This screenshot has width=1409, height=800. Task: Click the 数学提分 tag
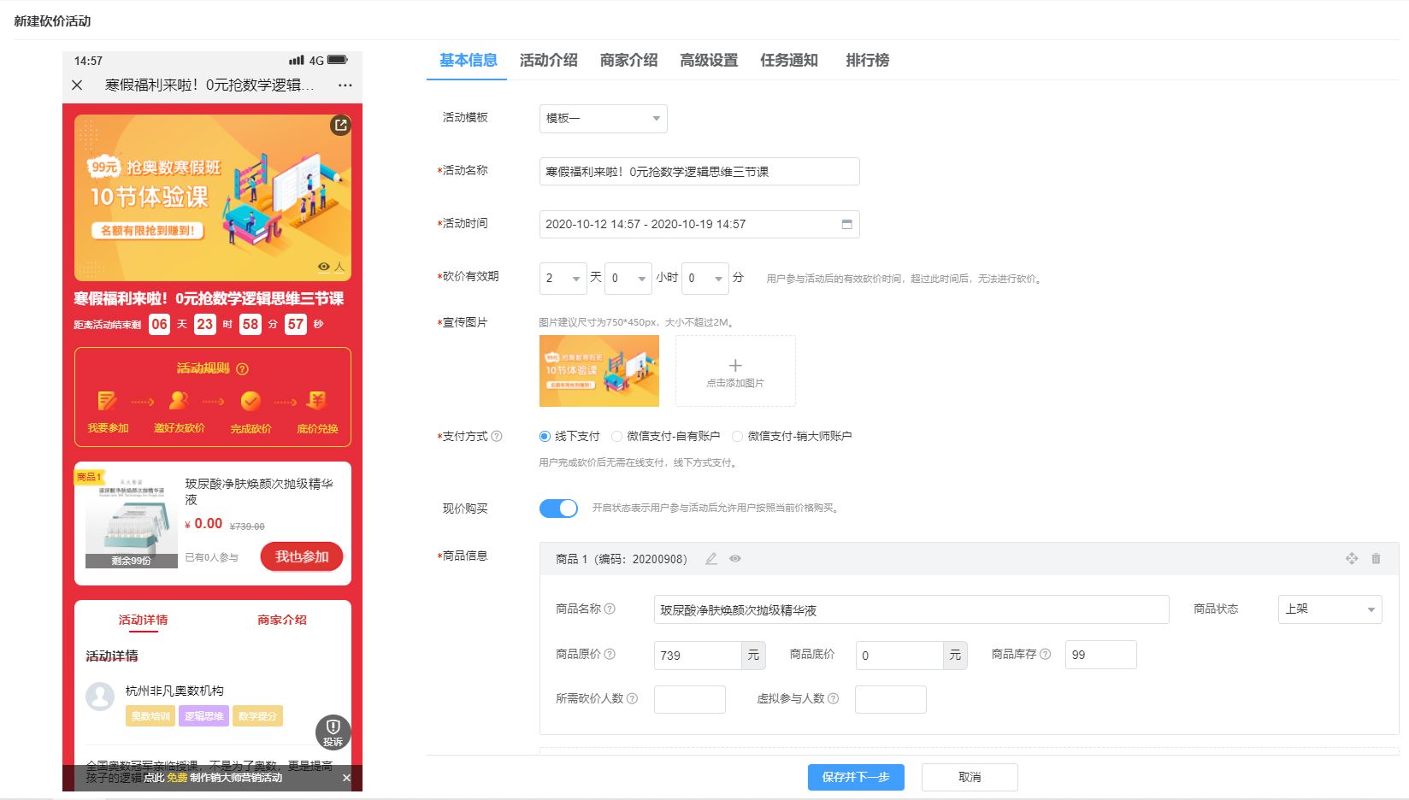(x=257, y=716)
